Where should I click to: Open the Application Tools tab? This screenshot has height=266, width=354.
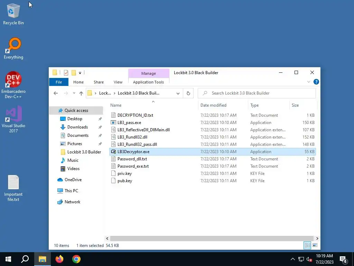pyautogui.click(x=148, y=82)
